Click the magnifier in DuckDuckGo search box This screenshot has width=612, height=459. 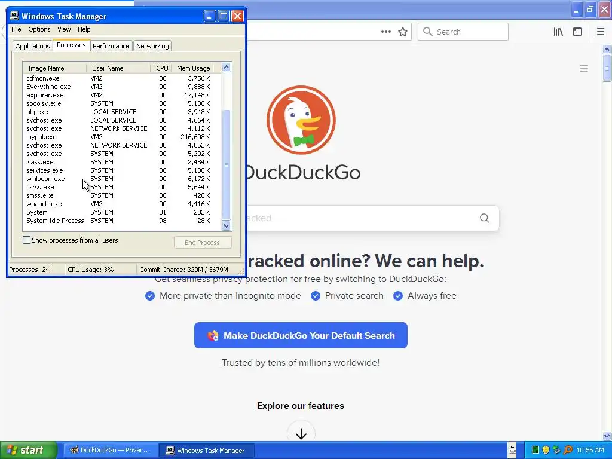coord(484,218)
